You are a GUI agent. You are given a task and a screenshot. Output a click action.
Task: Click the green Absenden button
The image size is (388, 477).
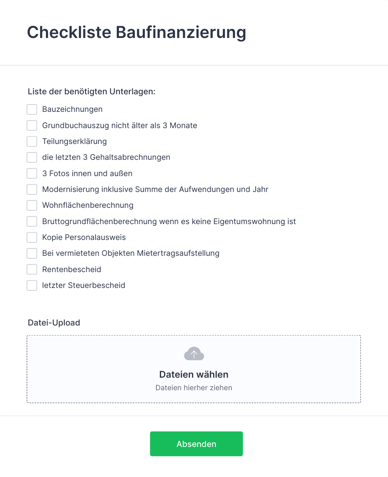click(x=197, y=444)
